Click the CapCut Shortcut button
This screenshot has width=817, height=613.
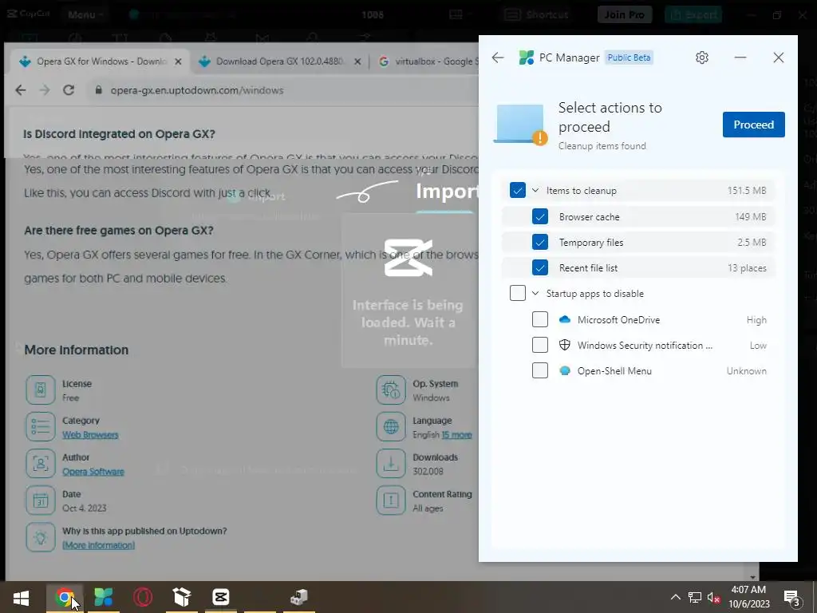[x=537, y=14]
